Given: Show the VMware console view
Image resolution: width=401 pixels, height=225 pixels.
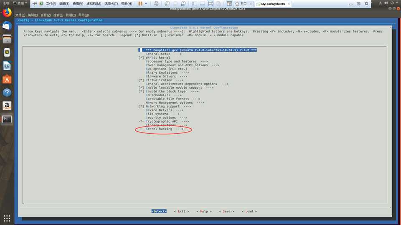Looking at the screenshot, I should click(229, 4).
